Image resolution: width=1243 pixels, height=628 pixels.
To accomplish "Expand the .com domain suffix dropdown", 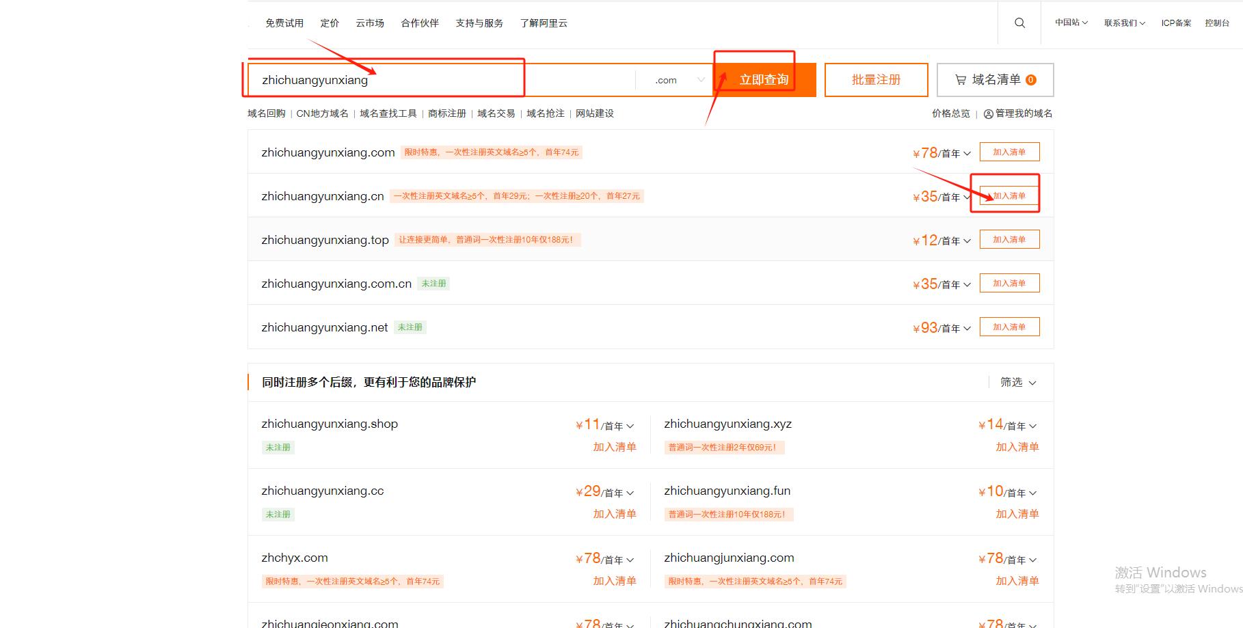I will coord(678,80).
